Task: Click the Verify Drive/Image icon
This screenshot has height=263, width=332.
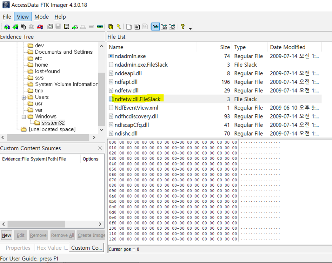Action: pos(91,26)
